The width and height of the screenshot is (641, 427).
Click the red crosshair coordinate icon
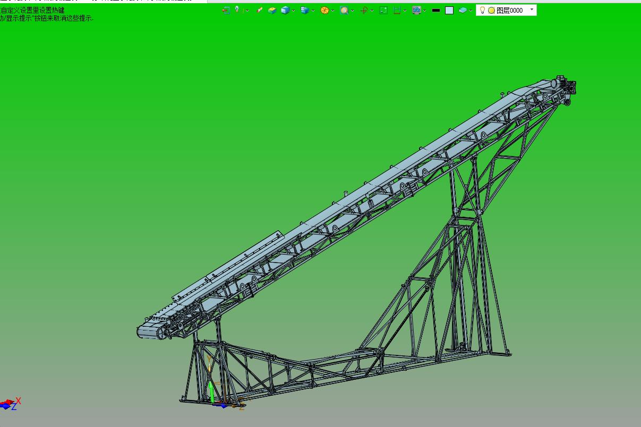point(364,10)
